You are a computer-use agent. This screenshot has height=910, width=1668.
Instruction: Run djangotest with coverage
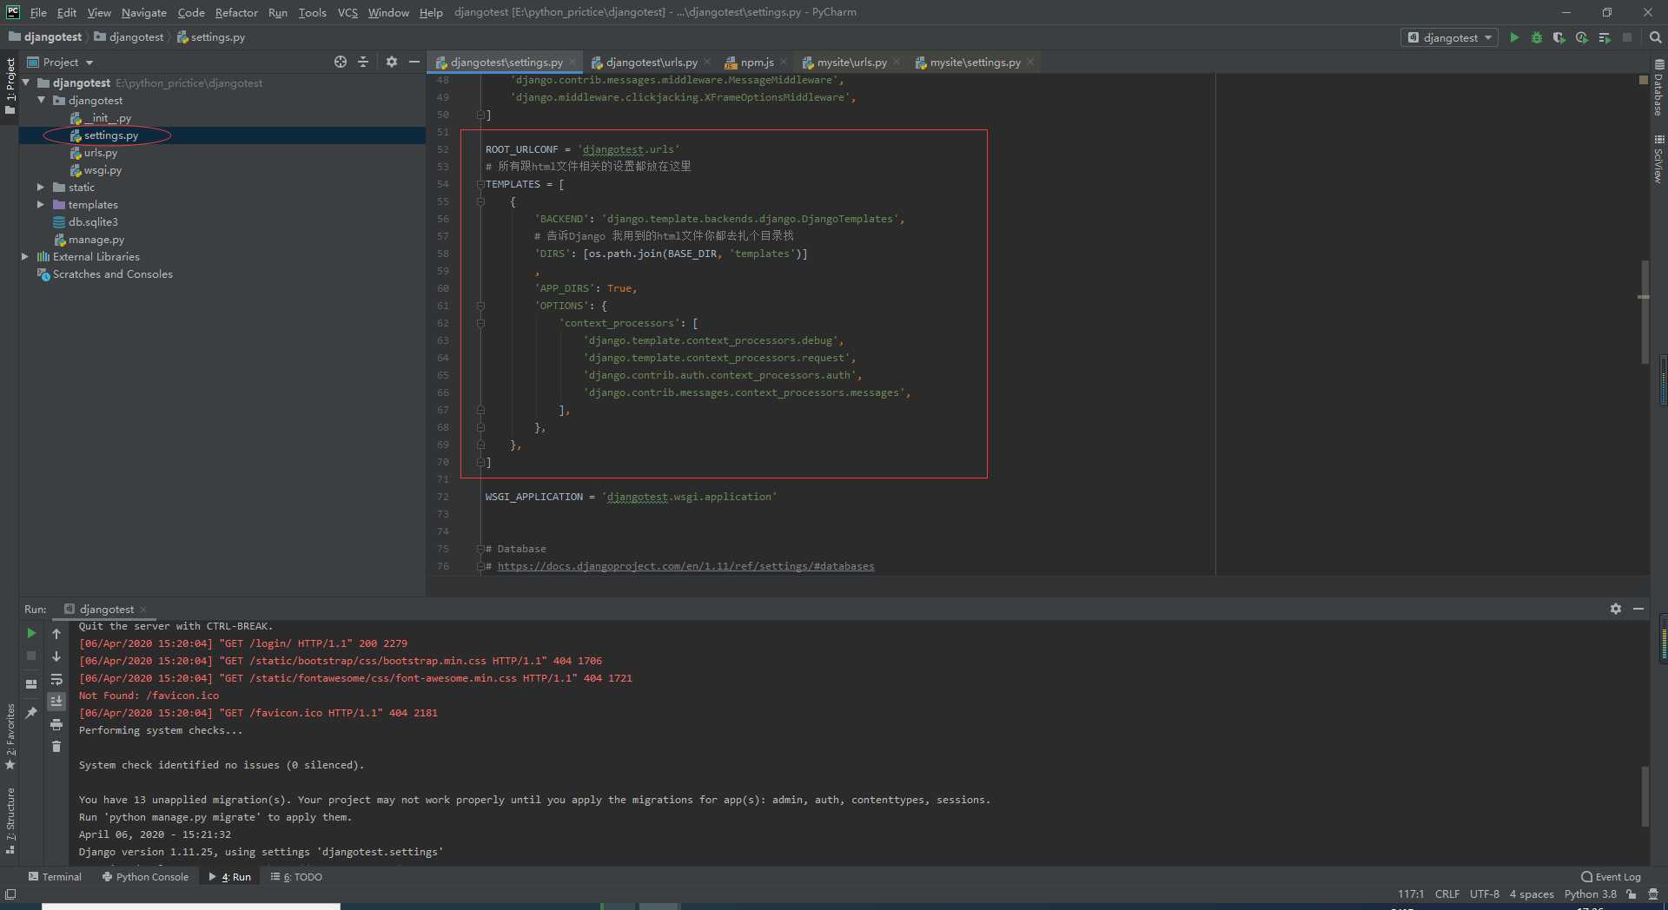click(1559, 37)
